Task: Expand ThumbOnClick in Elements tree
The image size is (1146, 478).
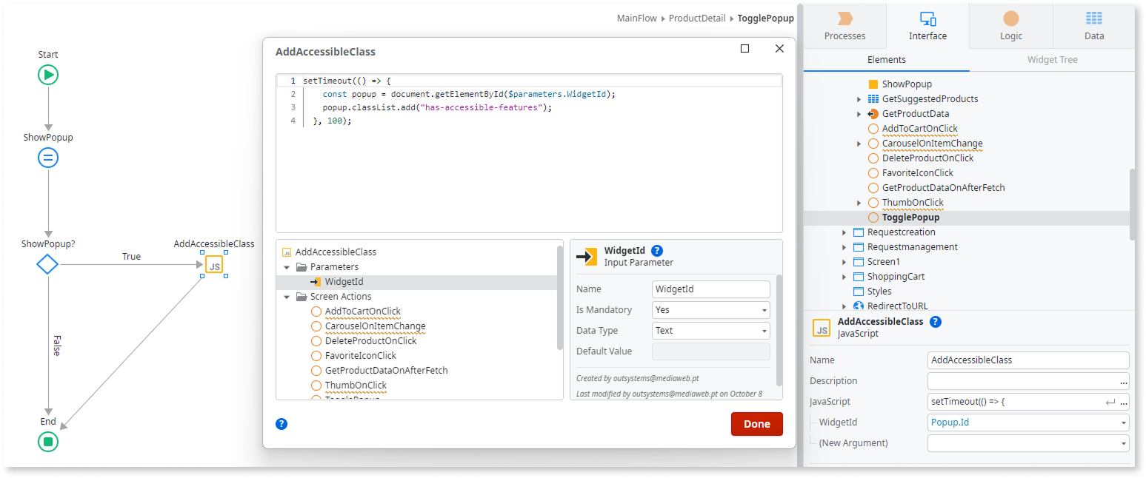Action: pyautogui.click(x=859, y=203)
